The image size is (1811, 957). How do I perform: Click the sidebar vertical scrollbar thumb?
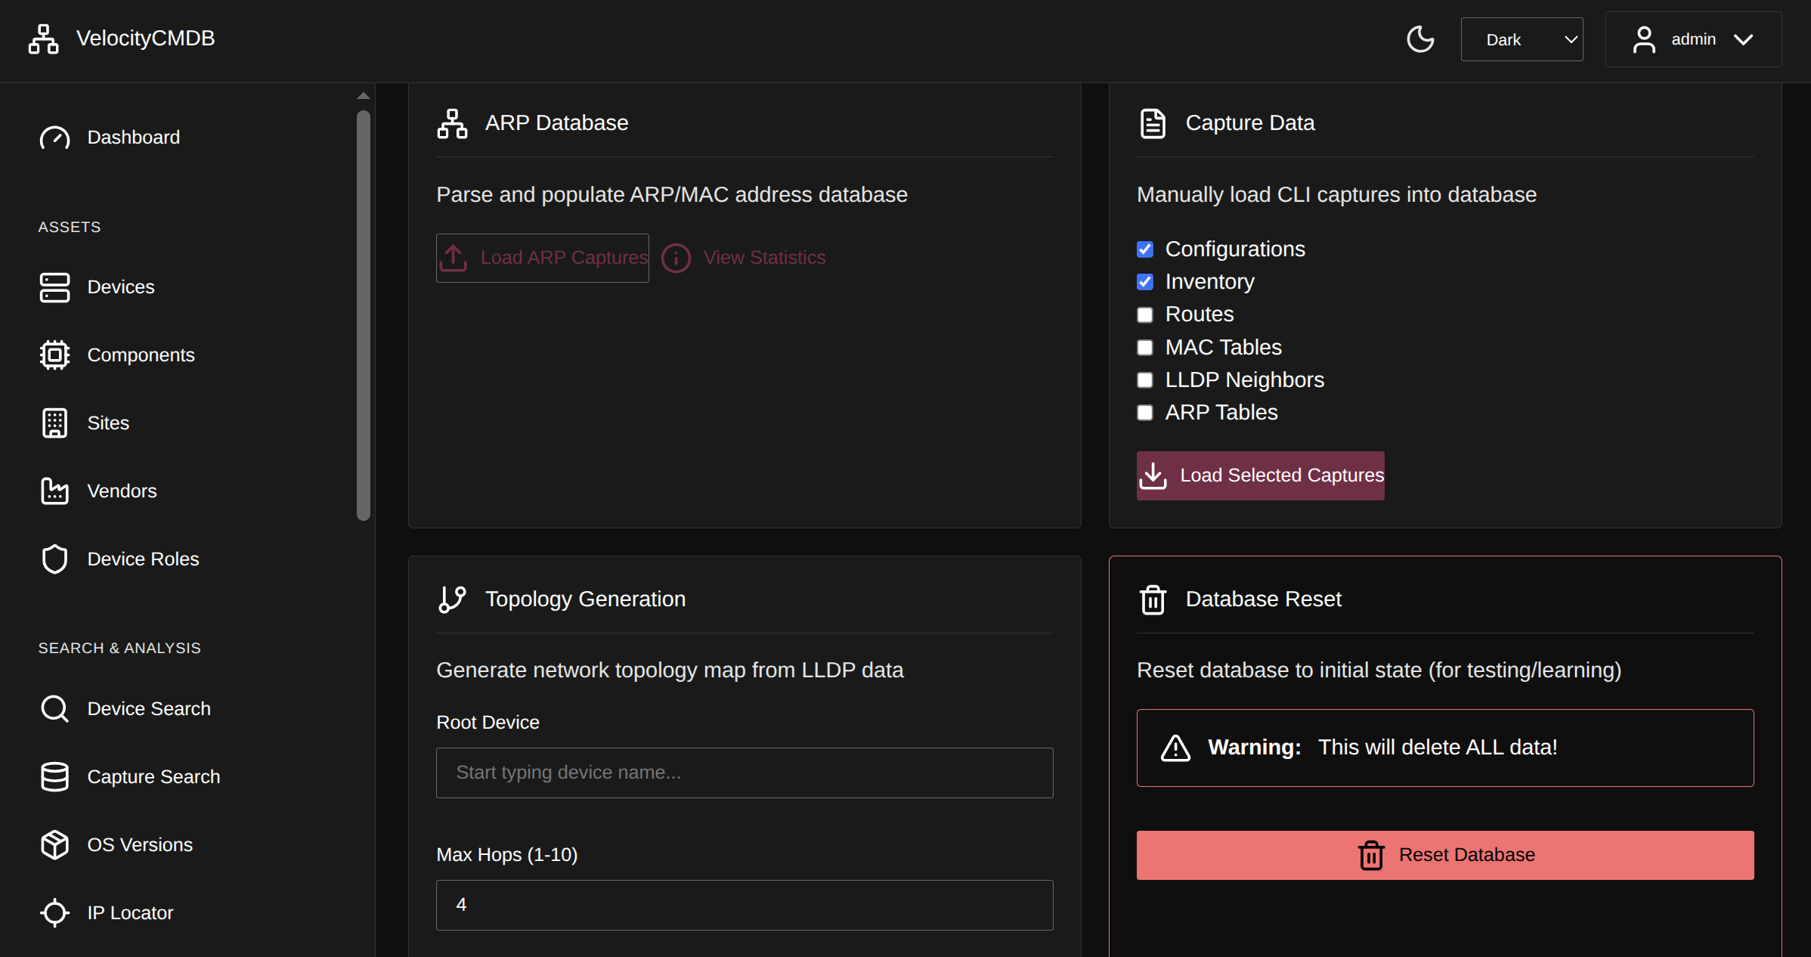tap(364, 316)
